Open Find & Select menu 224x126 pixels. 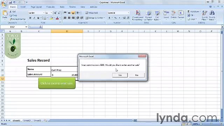212,15
